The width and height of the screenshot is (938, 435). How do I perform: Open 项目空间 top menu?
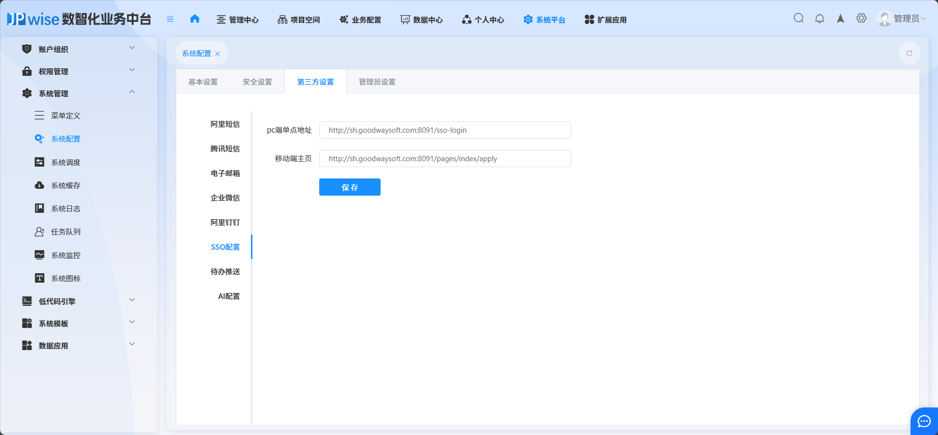299,20
